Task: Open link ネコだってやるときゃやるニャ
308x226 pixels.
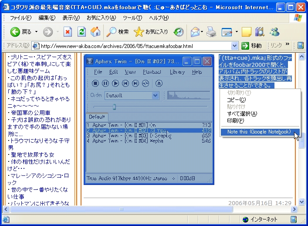Action: (39, 102)
